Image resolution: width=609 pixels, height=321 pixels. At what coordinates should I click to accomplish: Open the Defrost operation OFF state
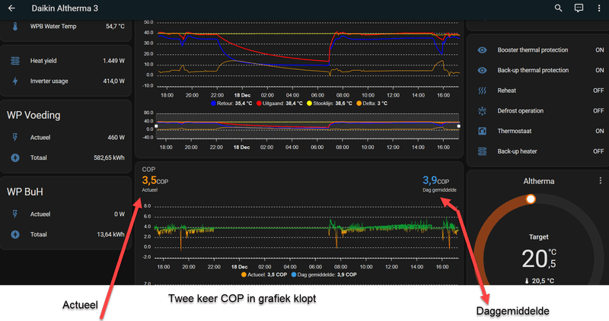598,111
